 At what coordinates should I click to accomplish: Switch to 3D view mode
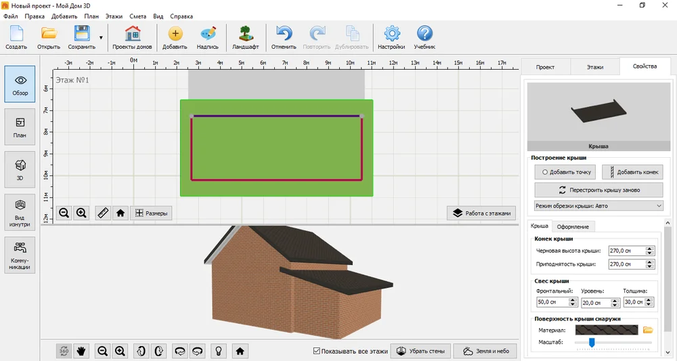(x=20, y=169)
